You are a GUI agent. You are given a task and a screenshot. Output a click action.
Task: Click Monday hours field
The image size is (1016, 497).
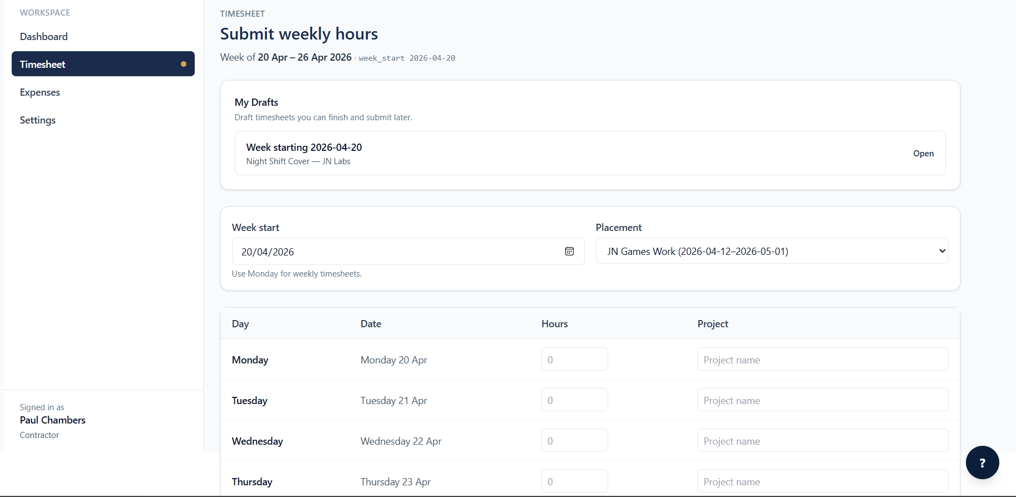(x=574, y=360)
